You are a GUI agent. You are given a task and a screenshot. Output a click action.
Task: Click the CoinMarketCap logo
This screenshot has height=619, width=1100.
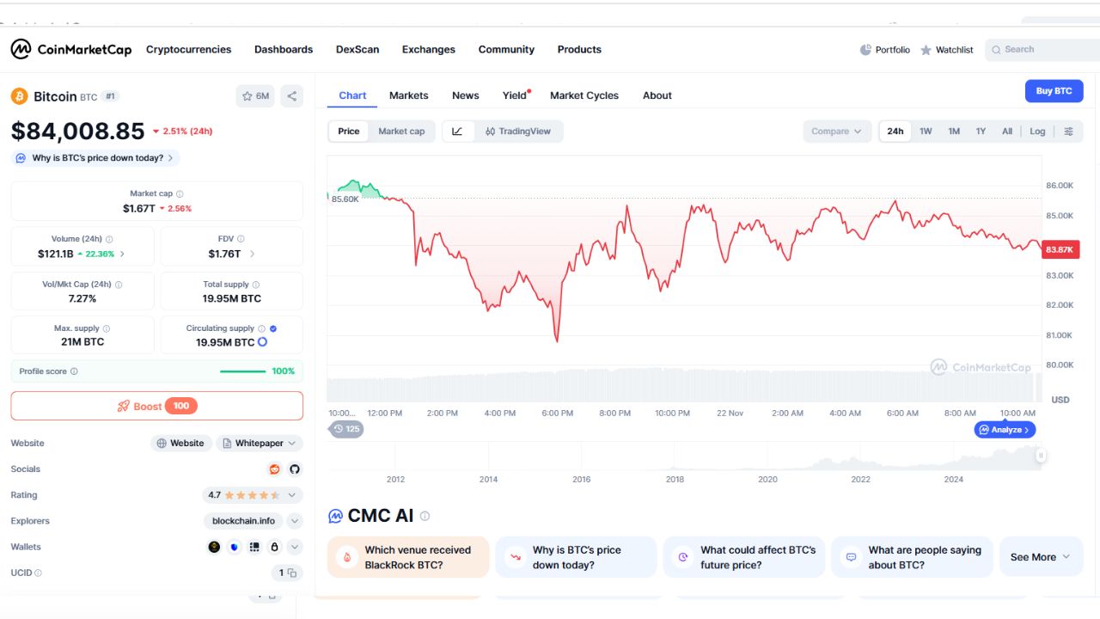[x=70, y=49]
